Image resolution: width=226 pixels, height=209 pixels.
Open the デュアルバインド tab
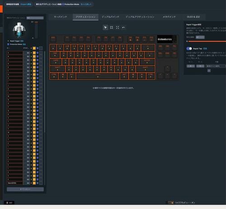pyautogui.click(x=110, y=17)
